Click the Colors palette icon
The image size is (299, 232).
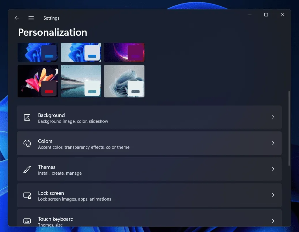(x=27, y=143)
